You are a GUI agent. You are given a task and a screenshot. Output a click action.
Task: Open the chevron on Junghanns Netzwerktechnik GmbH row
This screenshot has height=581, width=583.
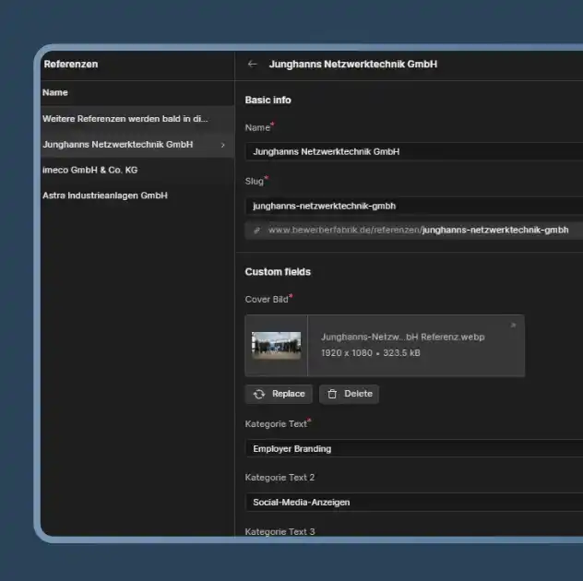(222, 145)
